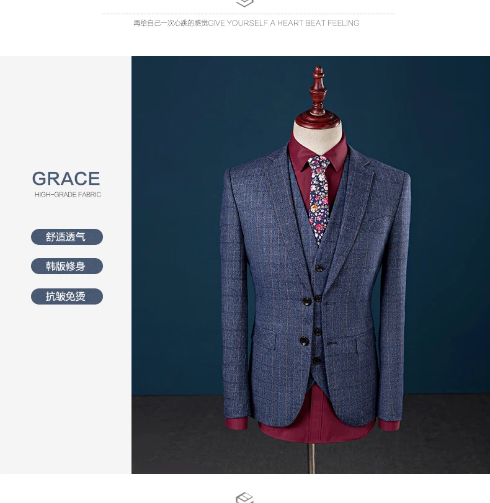The width and height of the screenshot is (490, 503).
Task: Click the top vest button
Action: coord(319,268)
